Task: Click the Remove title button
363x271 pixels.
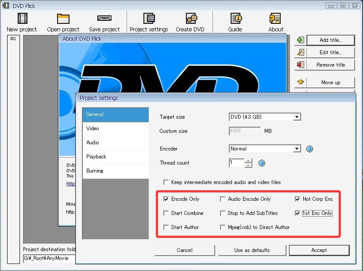Action: [x=331, y=65]
